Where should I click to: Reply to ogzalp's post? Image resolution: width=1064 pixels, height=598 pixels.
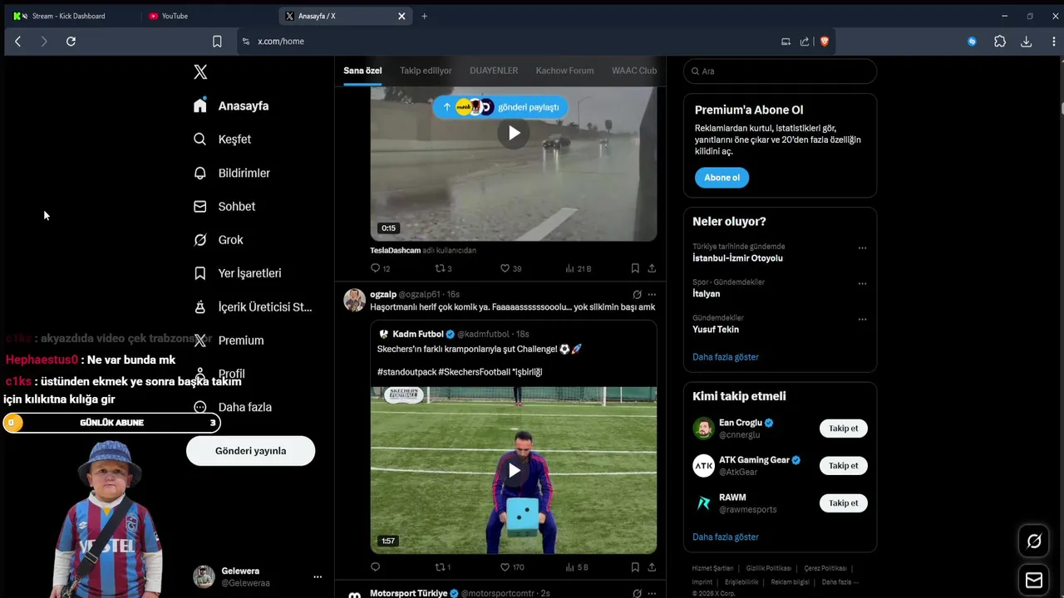coord(375,567)
